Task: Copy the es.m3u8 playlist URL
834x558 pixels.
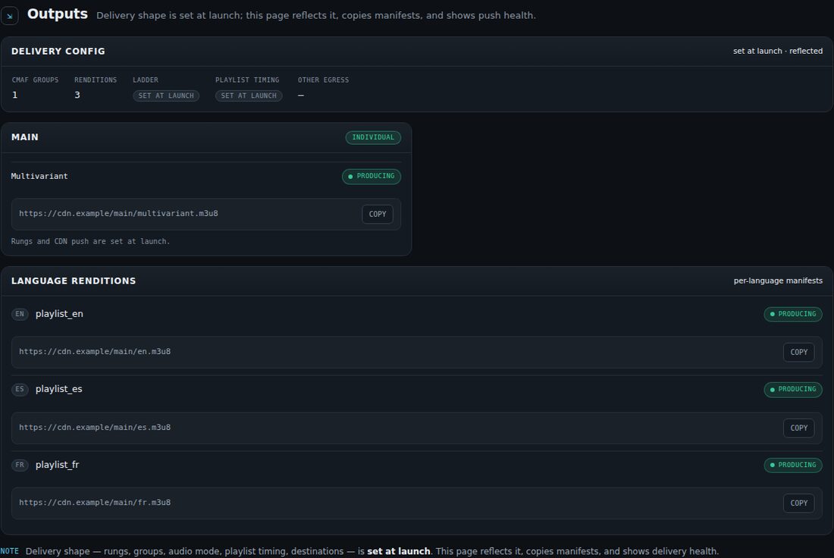Action: pos(798,428)
